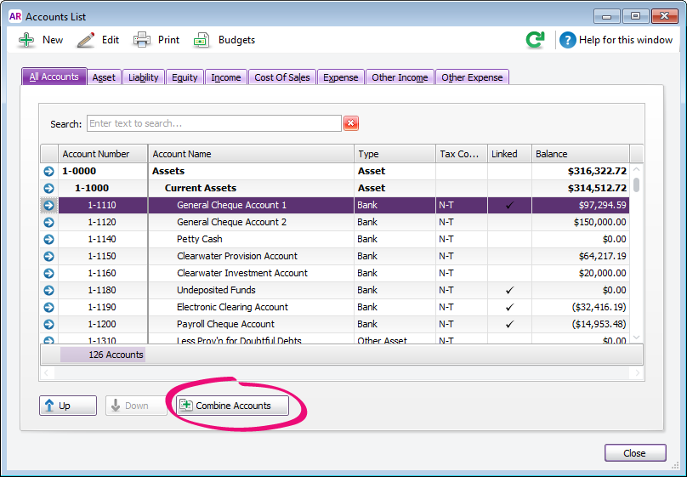The height and width of the screenshot is (477, 687).
Task: Click the Close button
Action: pyautogui.click(x=634, y=453)
